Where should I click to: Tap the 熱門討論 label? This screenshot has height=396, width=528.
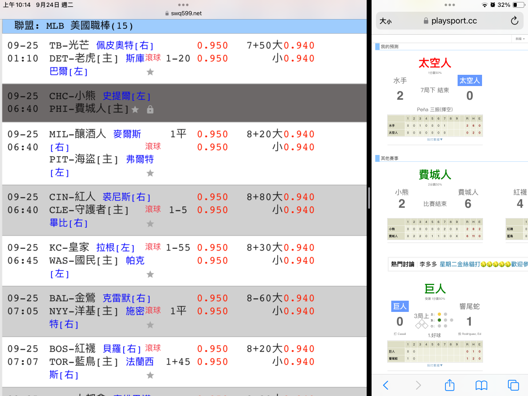403,264
